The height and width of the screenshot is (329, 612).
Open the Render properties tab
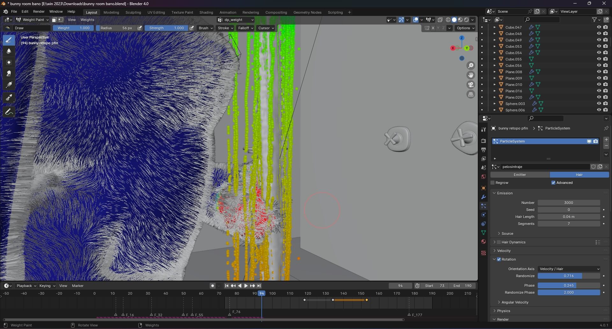point(484,141)
